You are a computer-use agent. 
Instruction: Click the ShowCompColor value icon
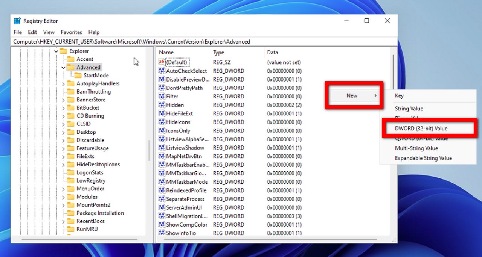[162, 225]
